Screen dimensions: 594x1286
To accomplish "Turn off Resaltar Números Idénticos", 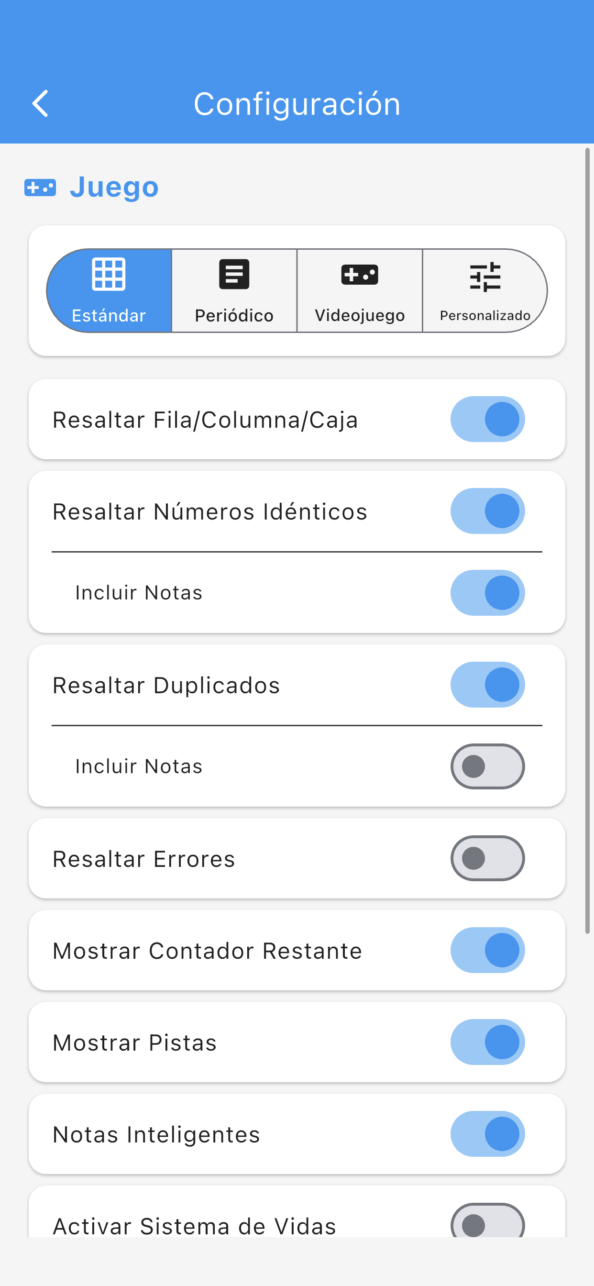I will click(488, 510).
